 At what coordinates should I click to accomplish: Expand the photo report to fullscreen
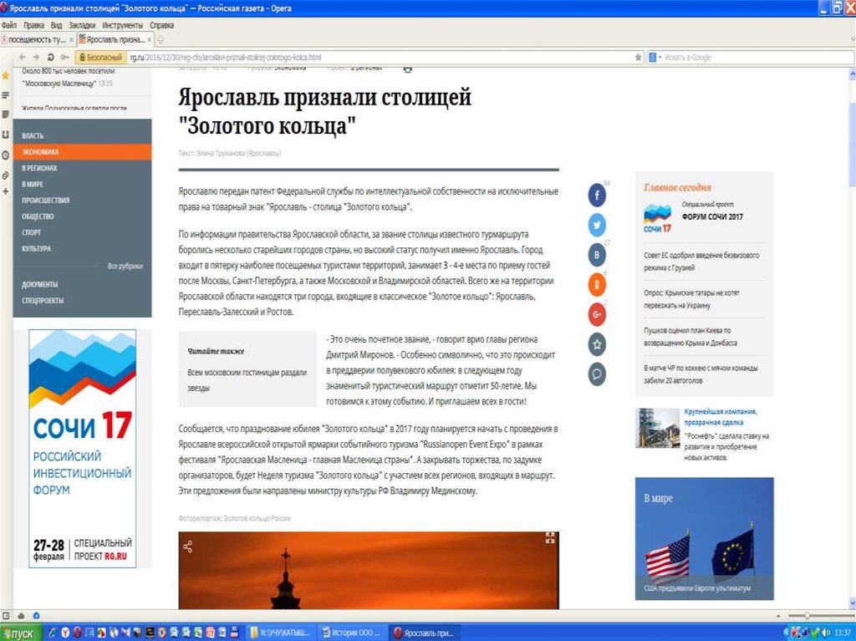550,538
